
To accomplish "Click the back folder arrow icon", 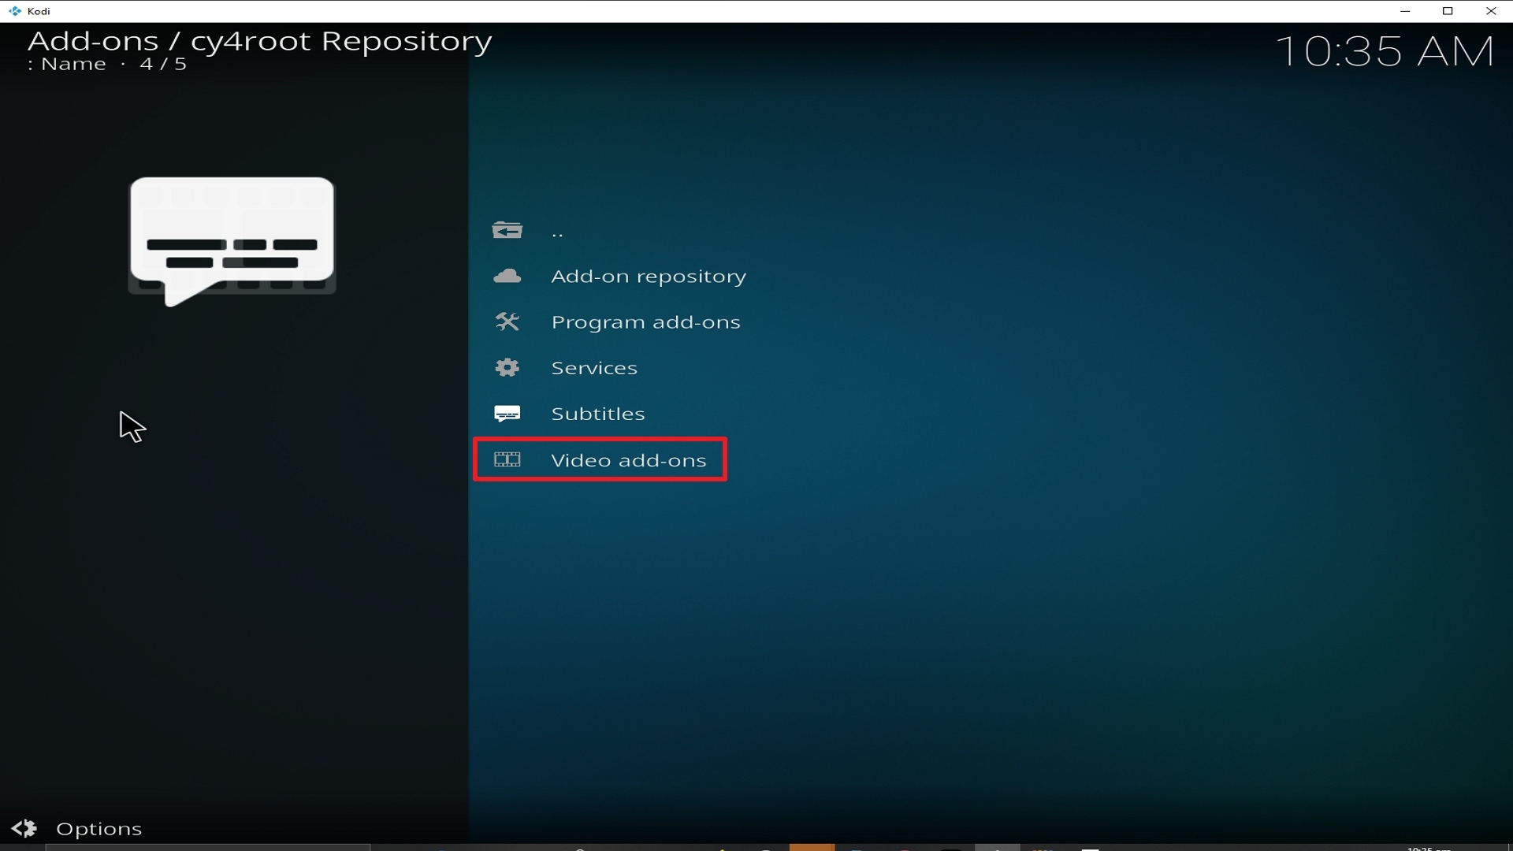I will (x=507, y=230).
